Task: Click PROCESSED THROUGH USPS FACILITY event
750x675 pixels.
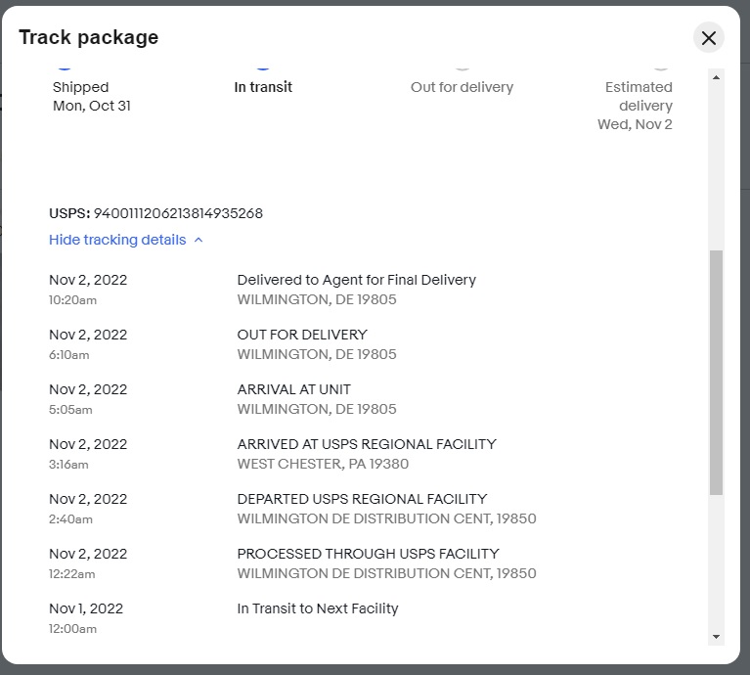Action: click(368, 554)
